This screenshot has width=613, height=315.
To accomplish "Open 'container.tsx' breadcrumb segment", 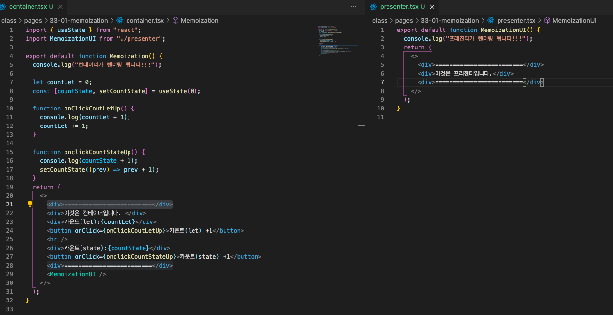I will (145, 21).
